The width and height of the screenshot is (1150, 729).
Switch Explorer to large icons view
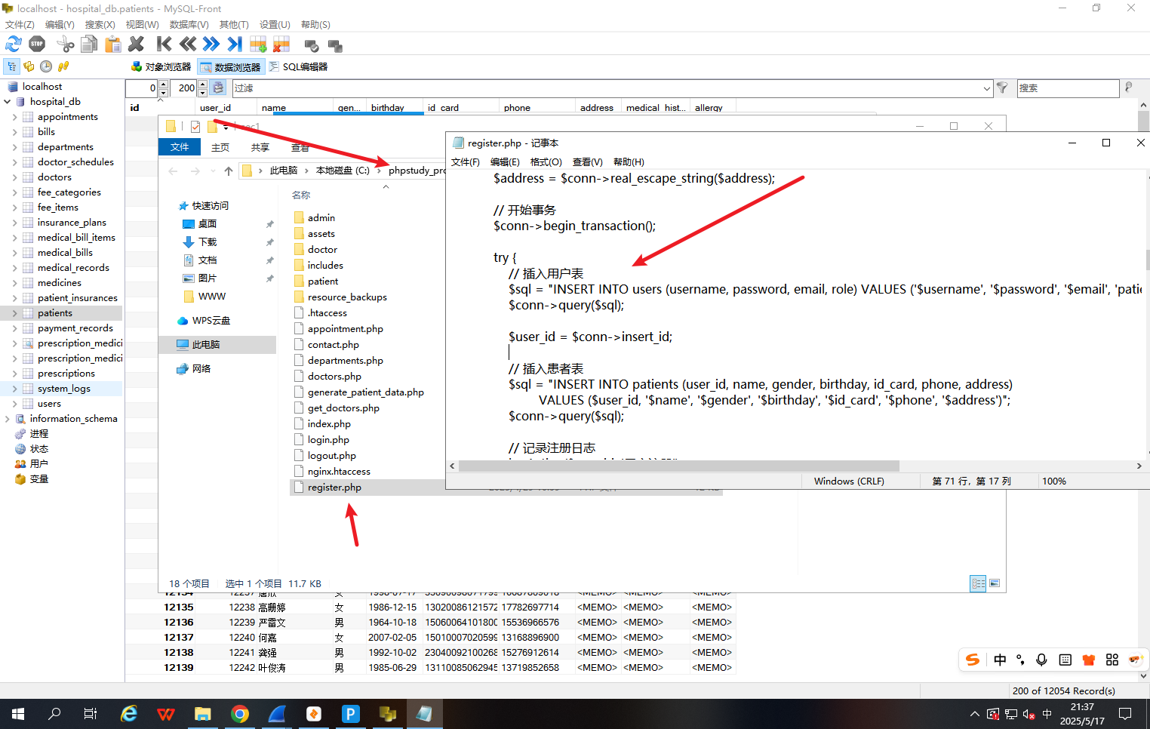(995, 583)
